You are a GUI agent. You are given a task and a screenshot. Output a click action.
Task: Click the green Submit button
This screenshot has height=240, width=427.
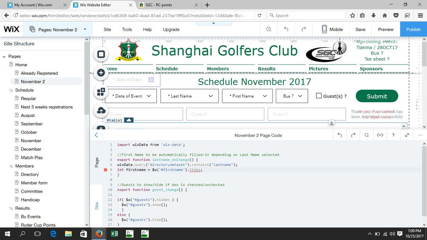[377, 96]
